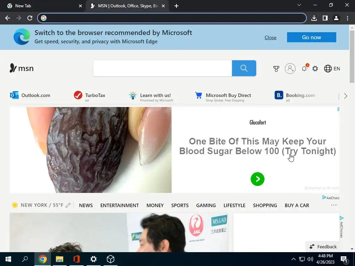
Task: Click the Chrome taskbar icon
Action: point(42,259)
